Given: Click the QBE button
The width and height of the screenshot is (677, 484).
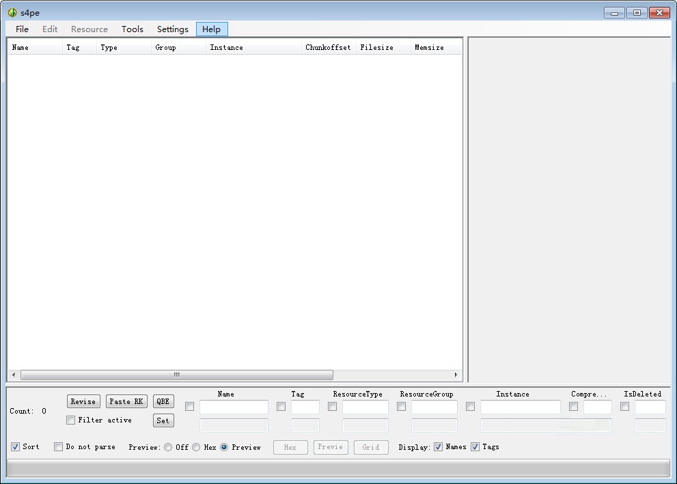Looking at the screenshot, I should [x=163, y=401].
